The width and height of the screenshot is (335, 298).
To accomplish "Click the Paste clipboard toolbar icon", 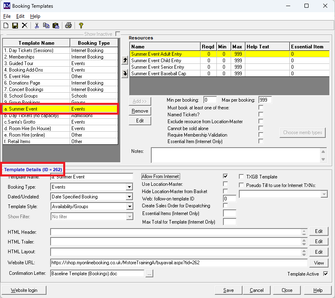I will 55,25.
